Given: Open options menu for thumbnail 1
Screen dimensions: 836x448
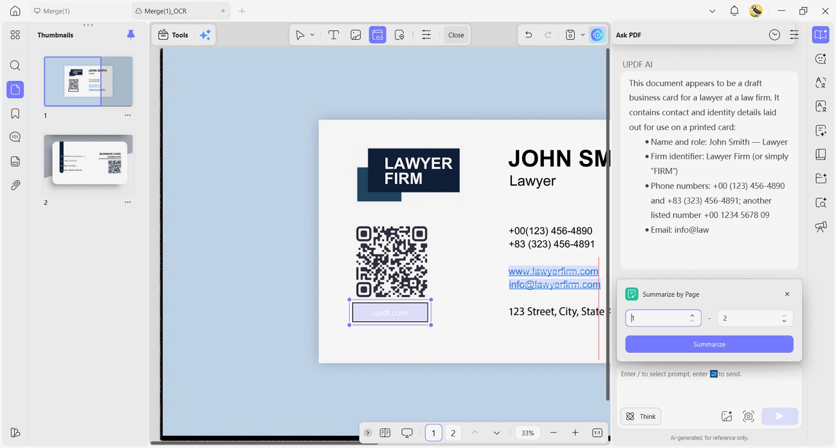Looking at the screenshot, I should pyautogui.click(x=127, y=116).
